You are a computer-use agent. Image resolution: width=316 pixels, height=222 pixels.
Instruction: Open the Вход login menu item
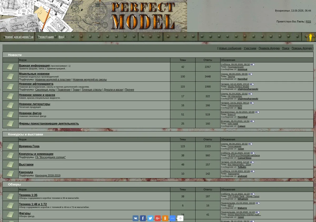pos(62,37)
